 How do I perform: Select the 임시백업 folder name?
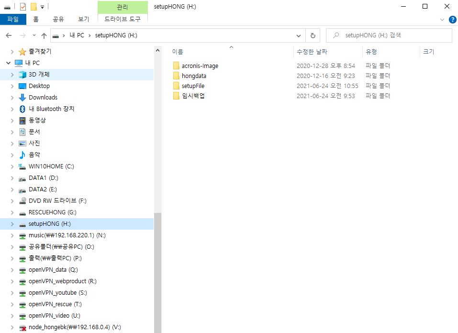[x=193, y=96]
